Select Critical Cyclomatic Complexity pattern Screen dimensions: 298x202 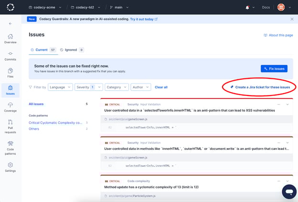[x=55, y=123]
